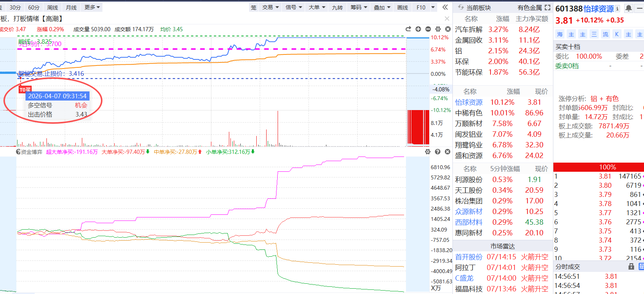The height and width of the screenshot is (294, 644).
Task: Zoom in with plus icon on price chart
Action: tap(418, 29)
